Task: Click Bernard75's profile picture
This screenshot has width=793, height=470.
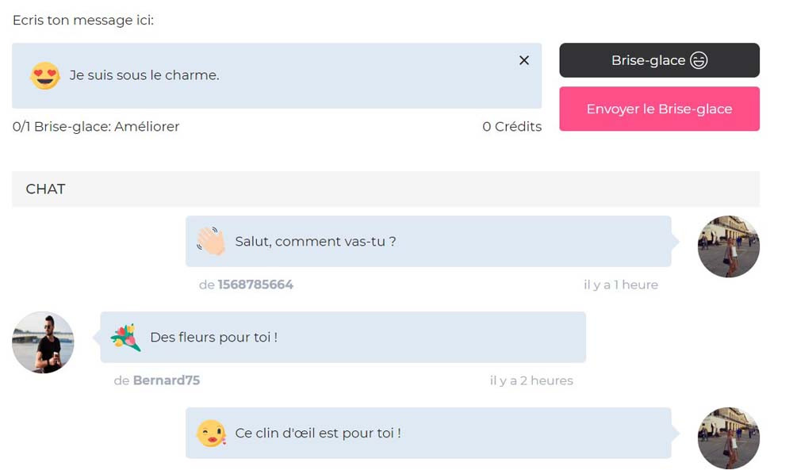Action: [x=43, y=342]
